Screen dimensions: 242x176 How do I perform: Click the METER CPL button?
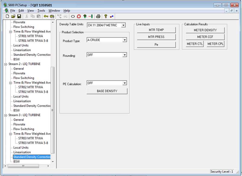coord(215,44)
